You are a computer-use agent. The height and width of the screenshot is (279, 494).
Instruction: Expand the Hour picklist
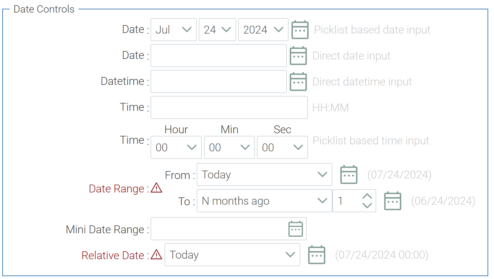[x=176, y=148]
